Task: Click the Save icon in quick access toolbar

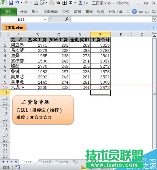Action: pyautogui.click(x=11, y=3)
